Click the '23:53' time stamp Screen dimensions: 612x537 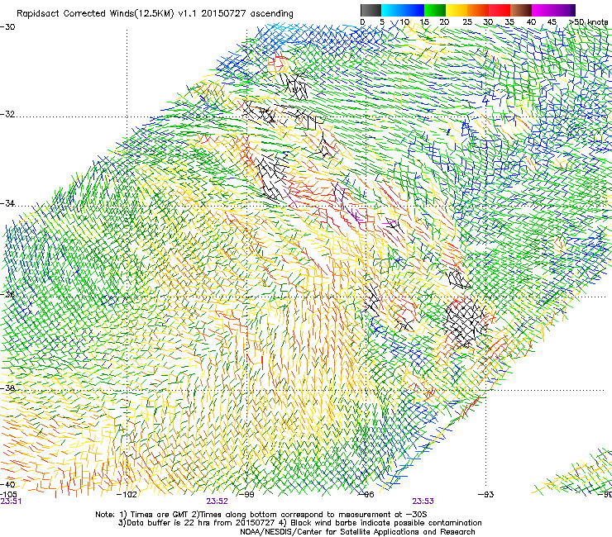423,501
